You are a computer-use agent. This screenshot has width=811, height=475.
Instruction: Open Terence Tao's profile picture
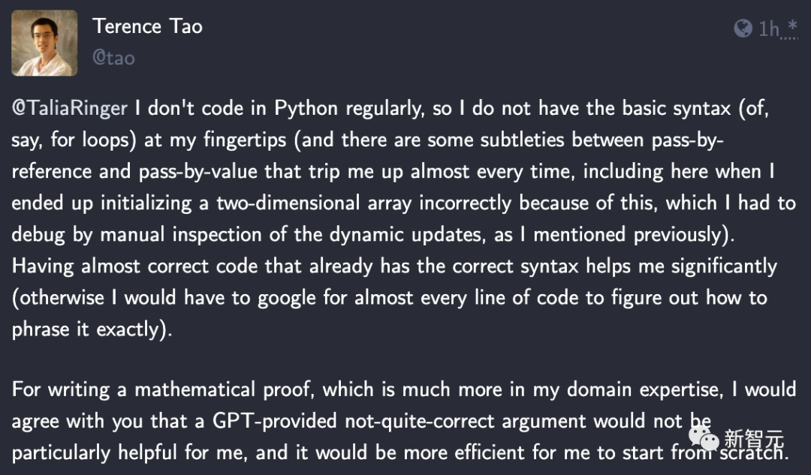(x=44, y=42)
